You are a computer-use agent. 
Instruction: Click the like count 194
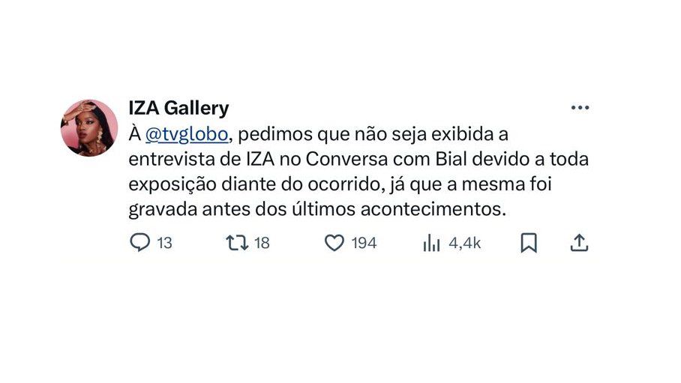[364, 243]
